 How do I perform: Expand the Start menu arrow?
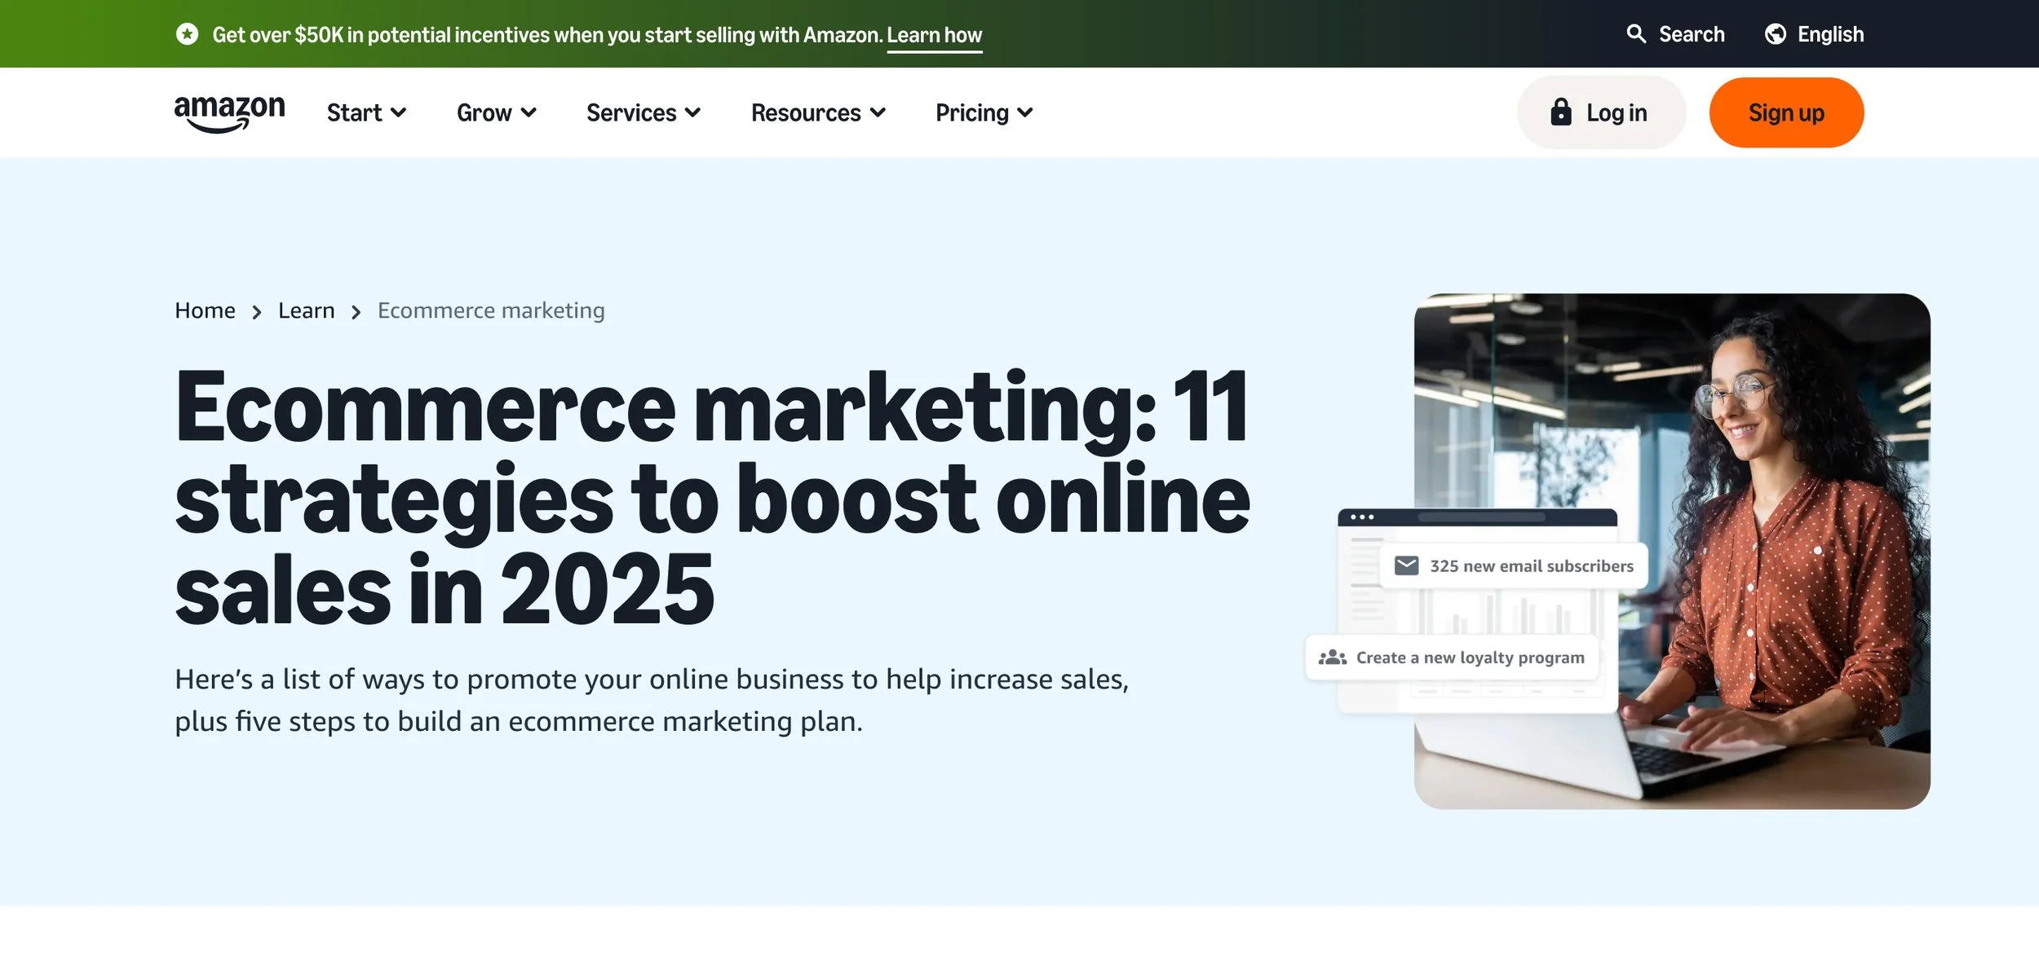(x=399, y=112)
